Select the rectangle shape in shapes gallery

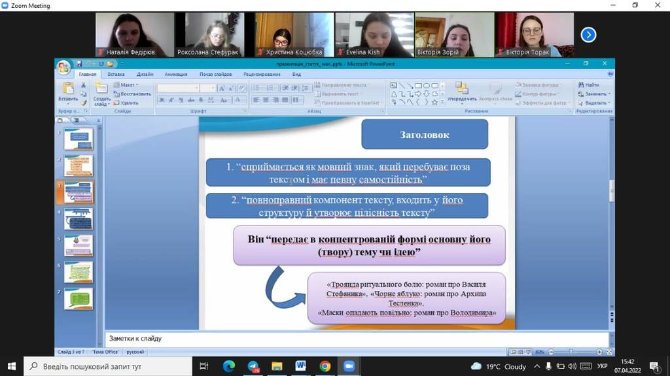[x=418, y=86]
